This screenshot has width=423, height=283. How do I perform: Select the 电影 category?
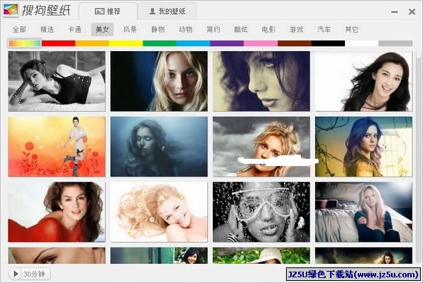[x=269, y=29]
